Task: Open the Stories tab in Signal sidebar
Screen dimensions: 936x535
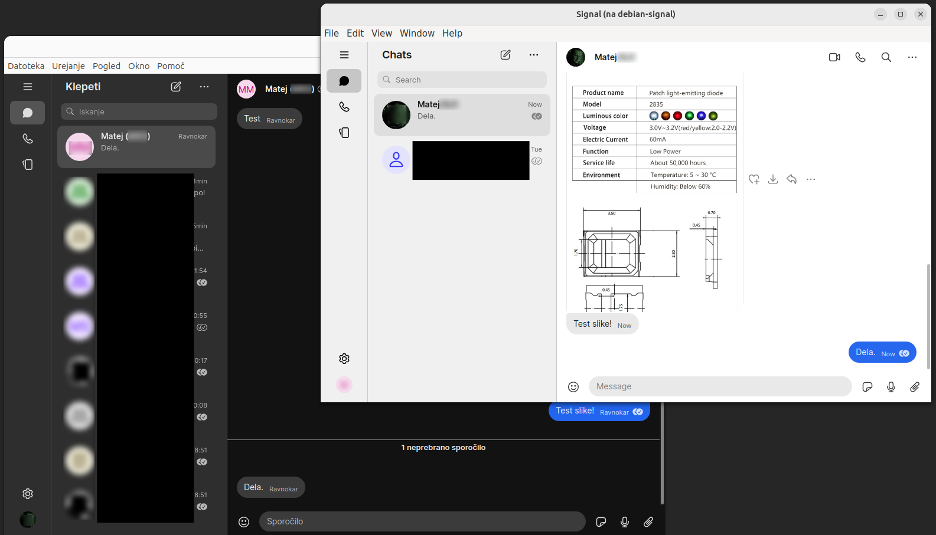Action: [x=344, y=133]
